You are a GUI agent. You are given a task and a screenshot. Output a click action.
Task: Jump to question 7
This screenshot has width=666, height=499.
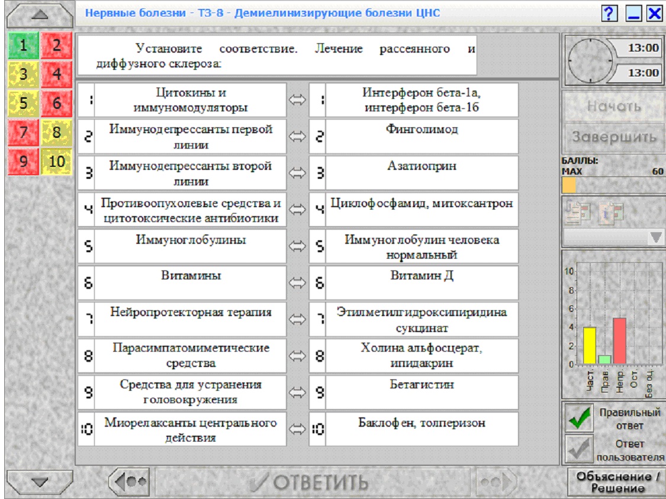click(23, 132)
